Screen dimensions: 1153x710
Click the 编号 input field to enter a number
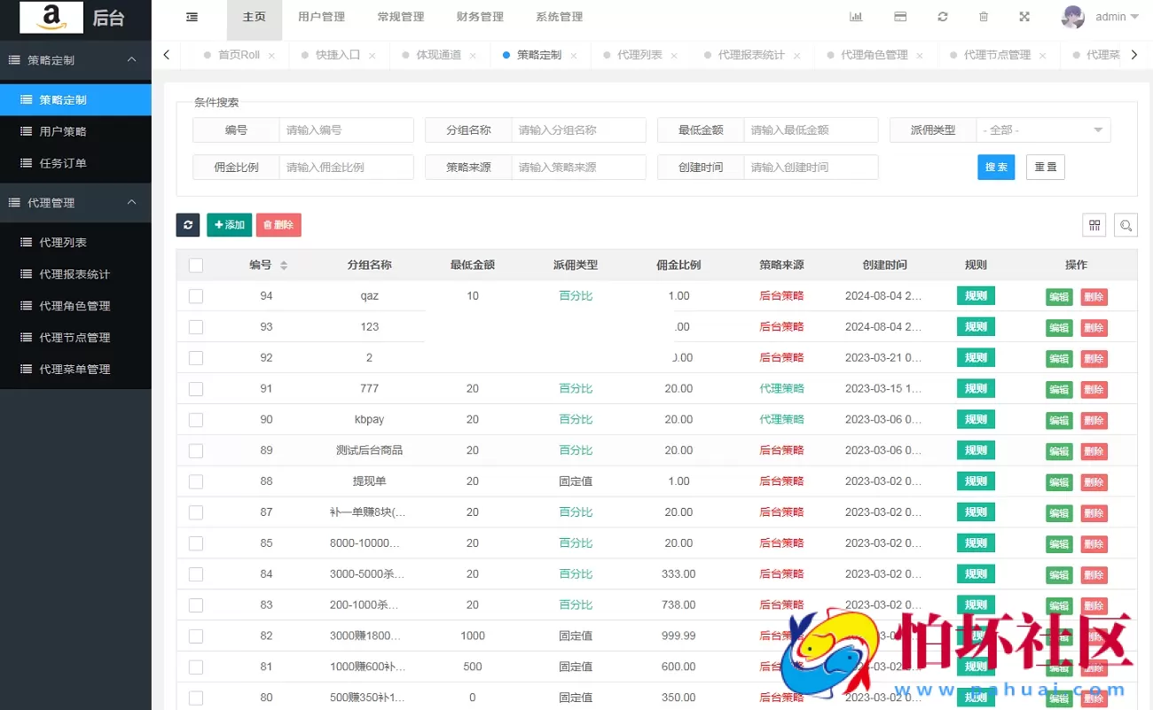346,129
